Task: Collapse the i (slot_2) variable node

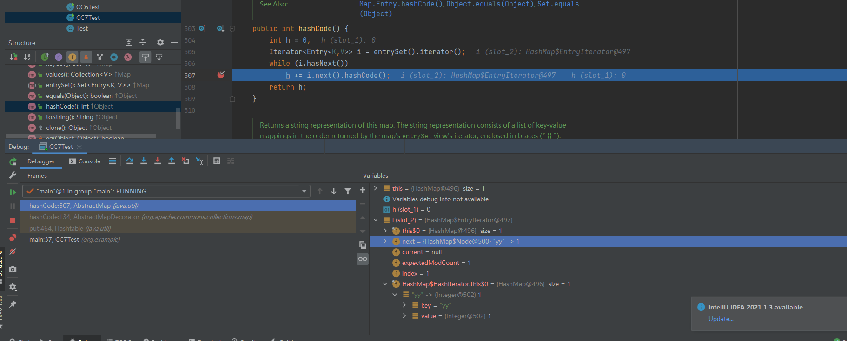Action: click(376, 220)
